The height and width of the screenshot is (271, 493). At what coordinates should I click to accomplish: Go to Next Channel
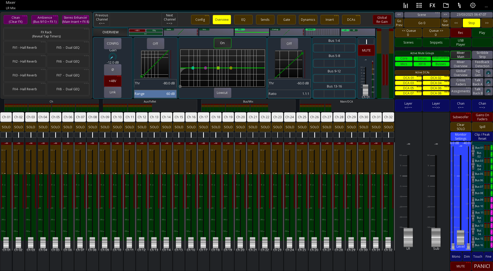click(169, 19)
